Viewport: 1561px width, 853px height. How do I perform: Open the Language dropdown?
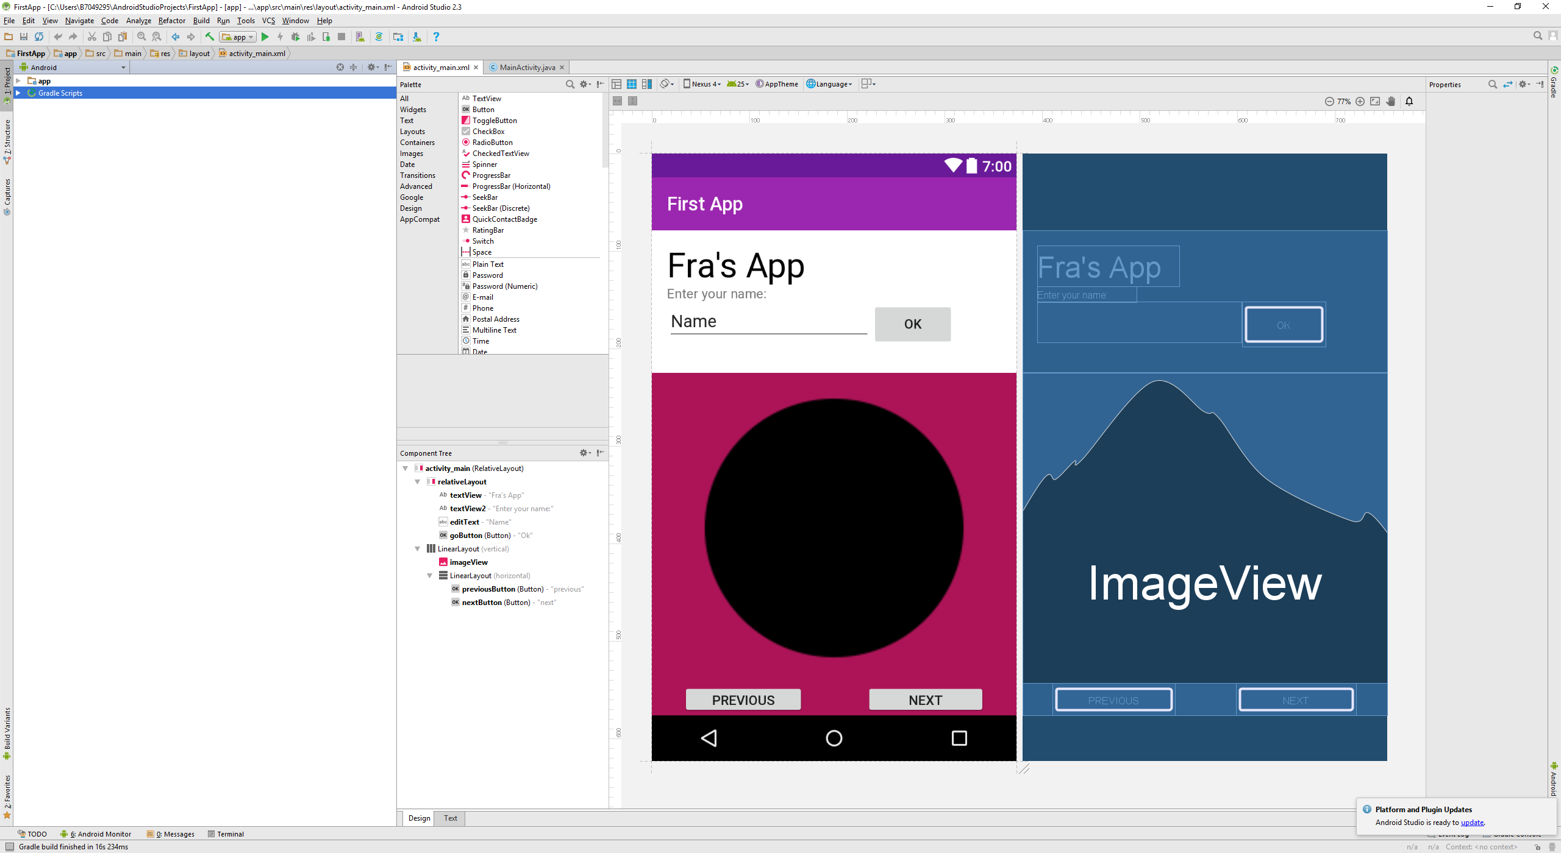pyautogui.click(x=829, y=84)
